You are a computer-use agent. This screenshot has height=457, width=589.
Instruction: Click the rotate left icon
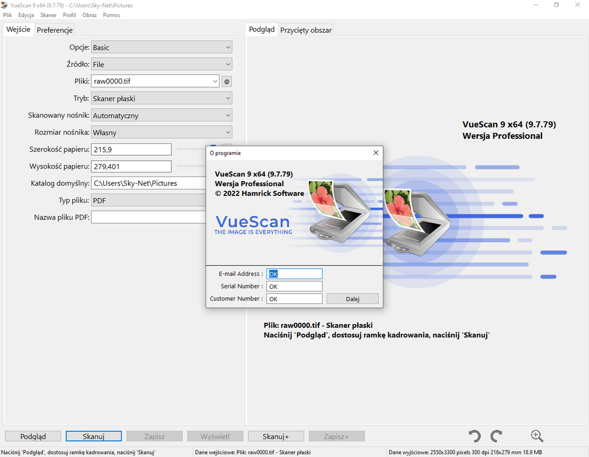(x=475, y=436)
